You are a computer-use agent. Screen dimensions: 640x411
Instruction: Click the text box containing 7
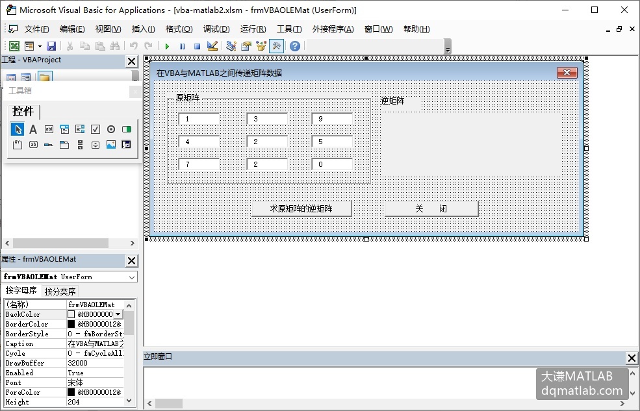coord(199,164)
